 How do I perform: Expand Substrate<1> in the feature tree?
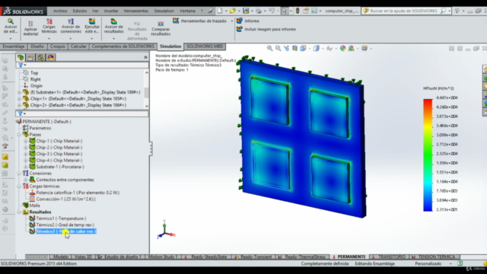[19, 92]
